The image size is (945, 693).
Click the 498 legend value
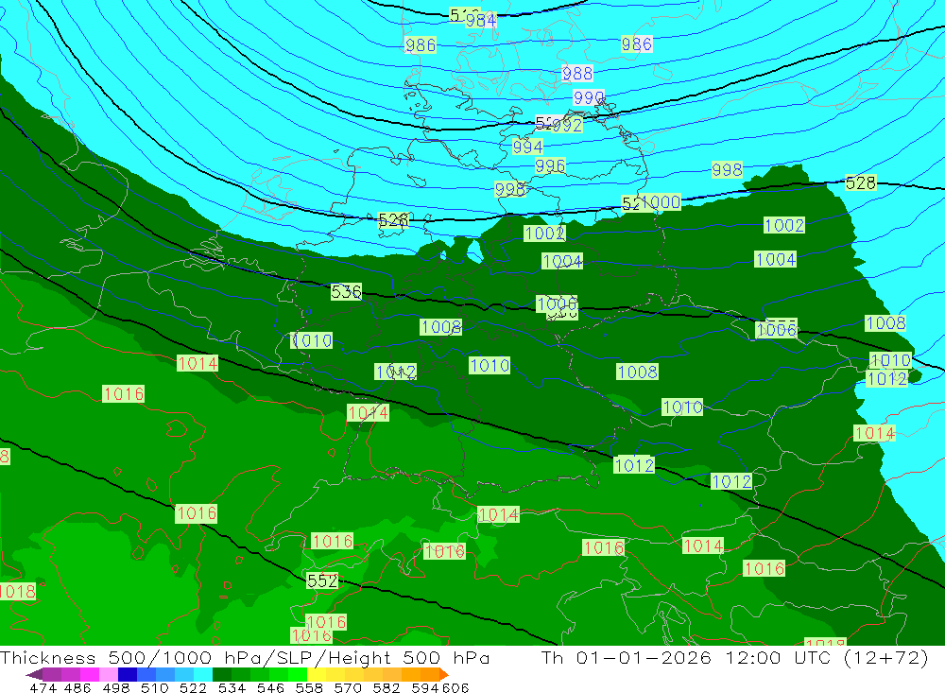(x=116, y=687)
